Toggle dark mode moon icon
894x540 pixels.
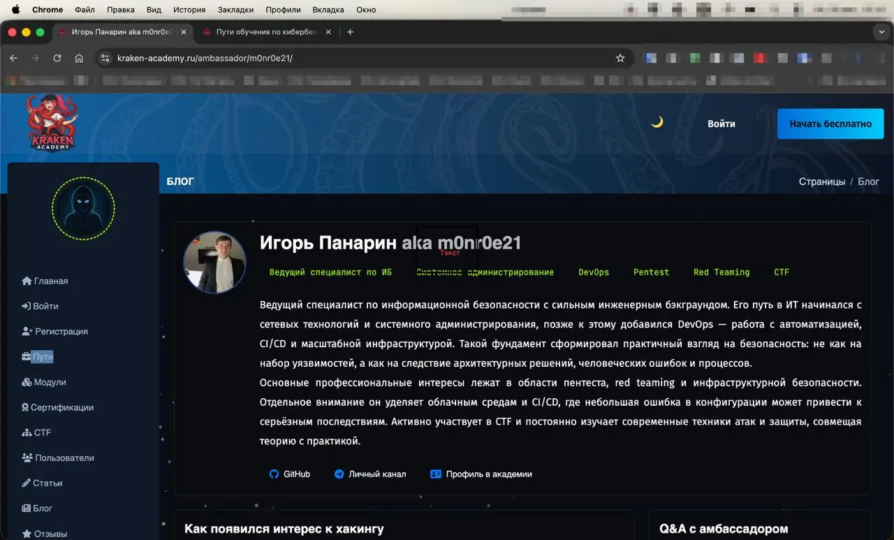657,122
